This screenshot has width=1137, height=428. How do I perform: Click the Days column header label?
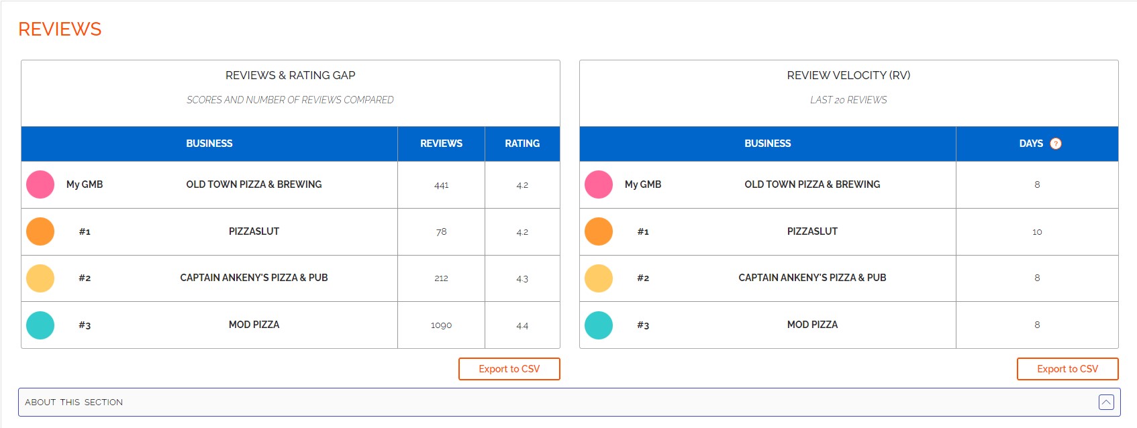pos(1031,144)
